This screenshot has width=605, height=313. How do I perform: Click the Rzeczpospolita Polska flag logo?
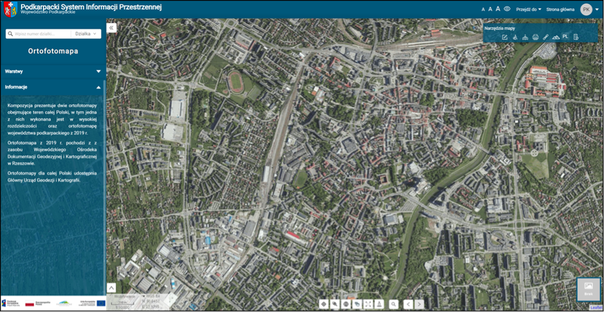coord(38,303)
